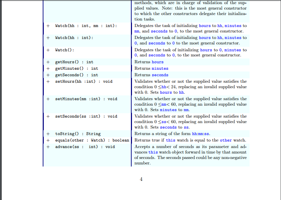The width and height of the screenshot is (281, 200).
Task: Click the this link in advance description
Action: (x=153, y=152)
